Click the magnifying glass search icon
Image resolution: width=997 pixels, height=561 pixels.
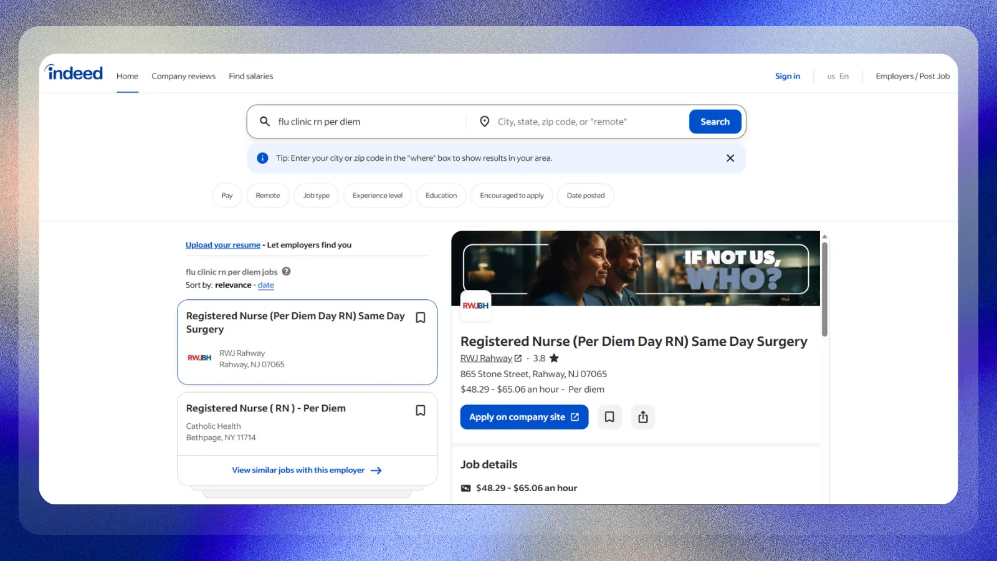[x=265, y=122]
